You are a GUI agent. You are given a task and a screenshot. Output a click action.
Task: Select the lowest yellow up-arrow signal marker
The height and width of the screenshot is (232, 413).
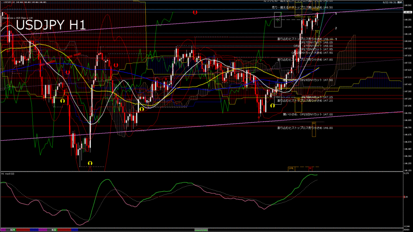coord(90,163)
